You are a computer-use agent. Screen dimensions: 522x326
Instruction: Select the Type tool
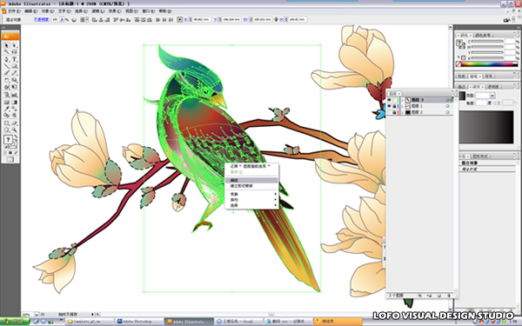point(14,59)
